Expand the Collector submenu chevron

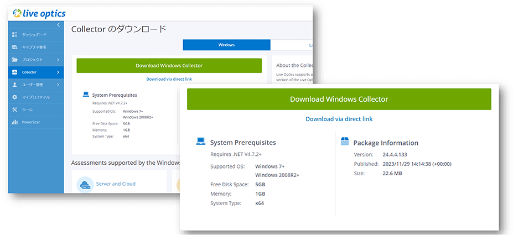pyautogui.click(x=58, y=72)
